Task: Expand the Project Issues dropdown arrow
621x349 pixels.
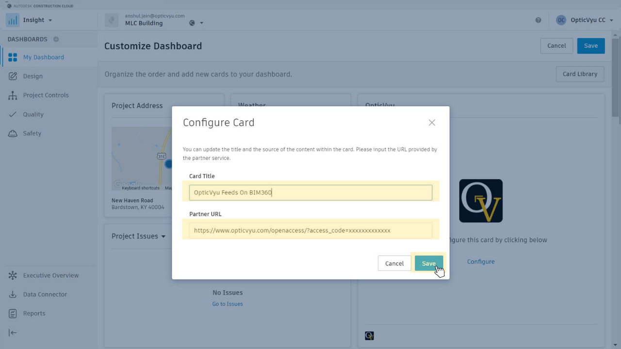Action: [163, 237]
